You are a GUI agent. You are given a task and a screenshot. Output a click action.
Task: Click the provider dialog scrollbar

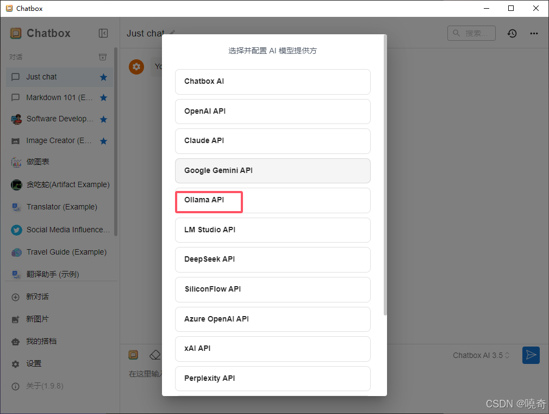[385, 175]
